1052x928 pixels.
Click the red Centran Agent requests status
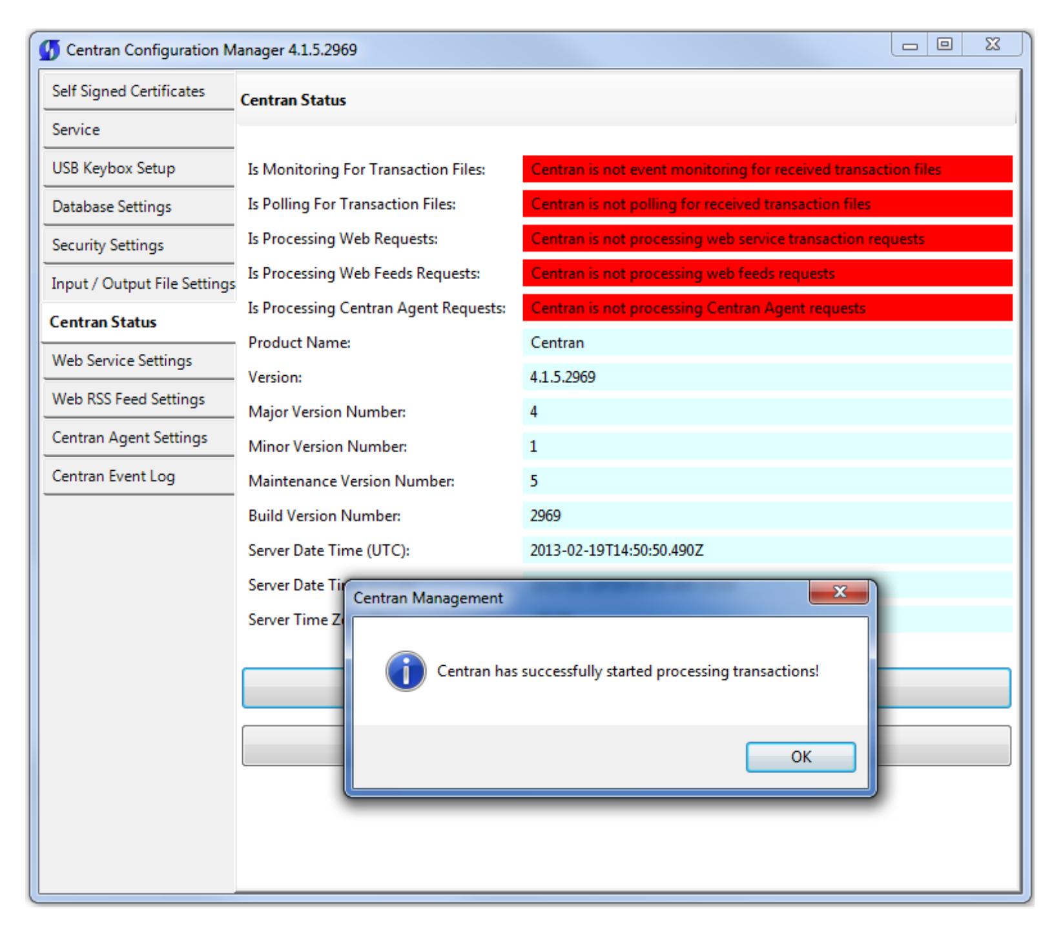tap(767, 308)
